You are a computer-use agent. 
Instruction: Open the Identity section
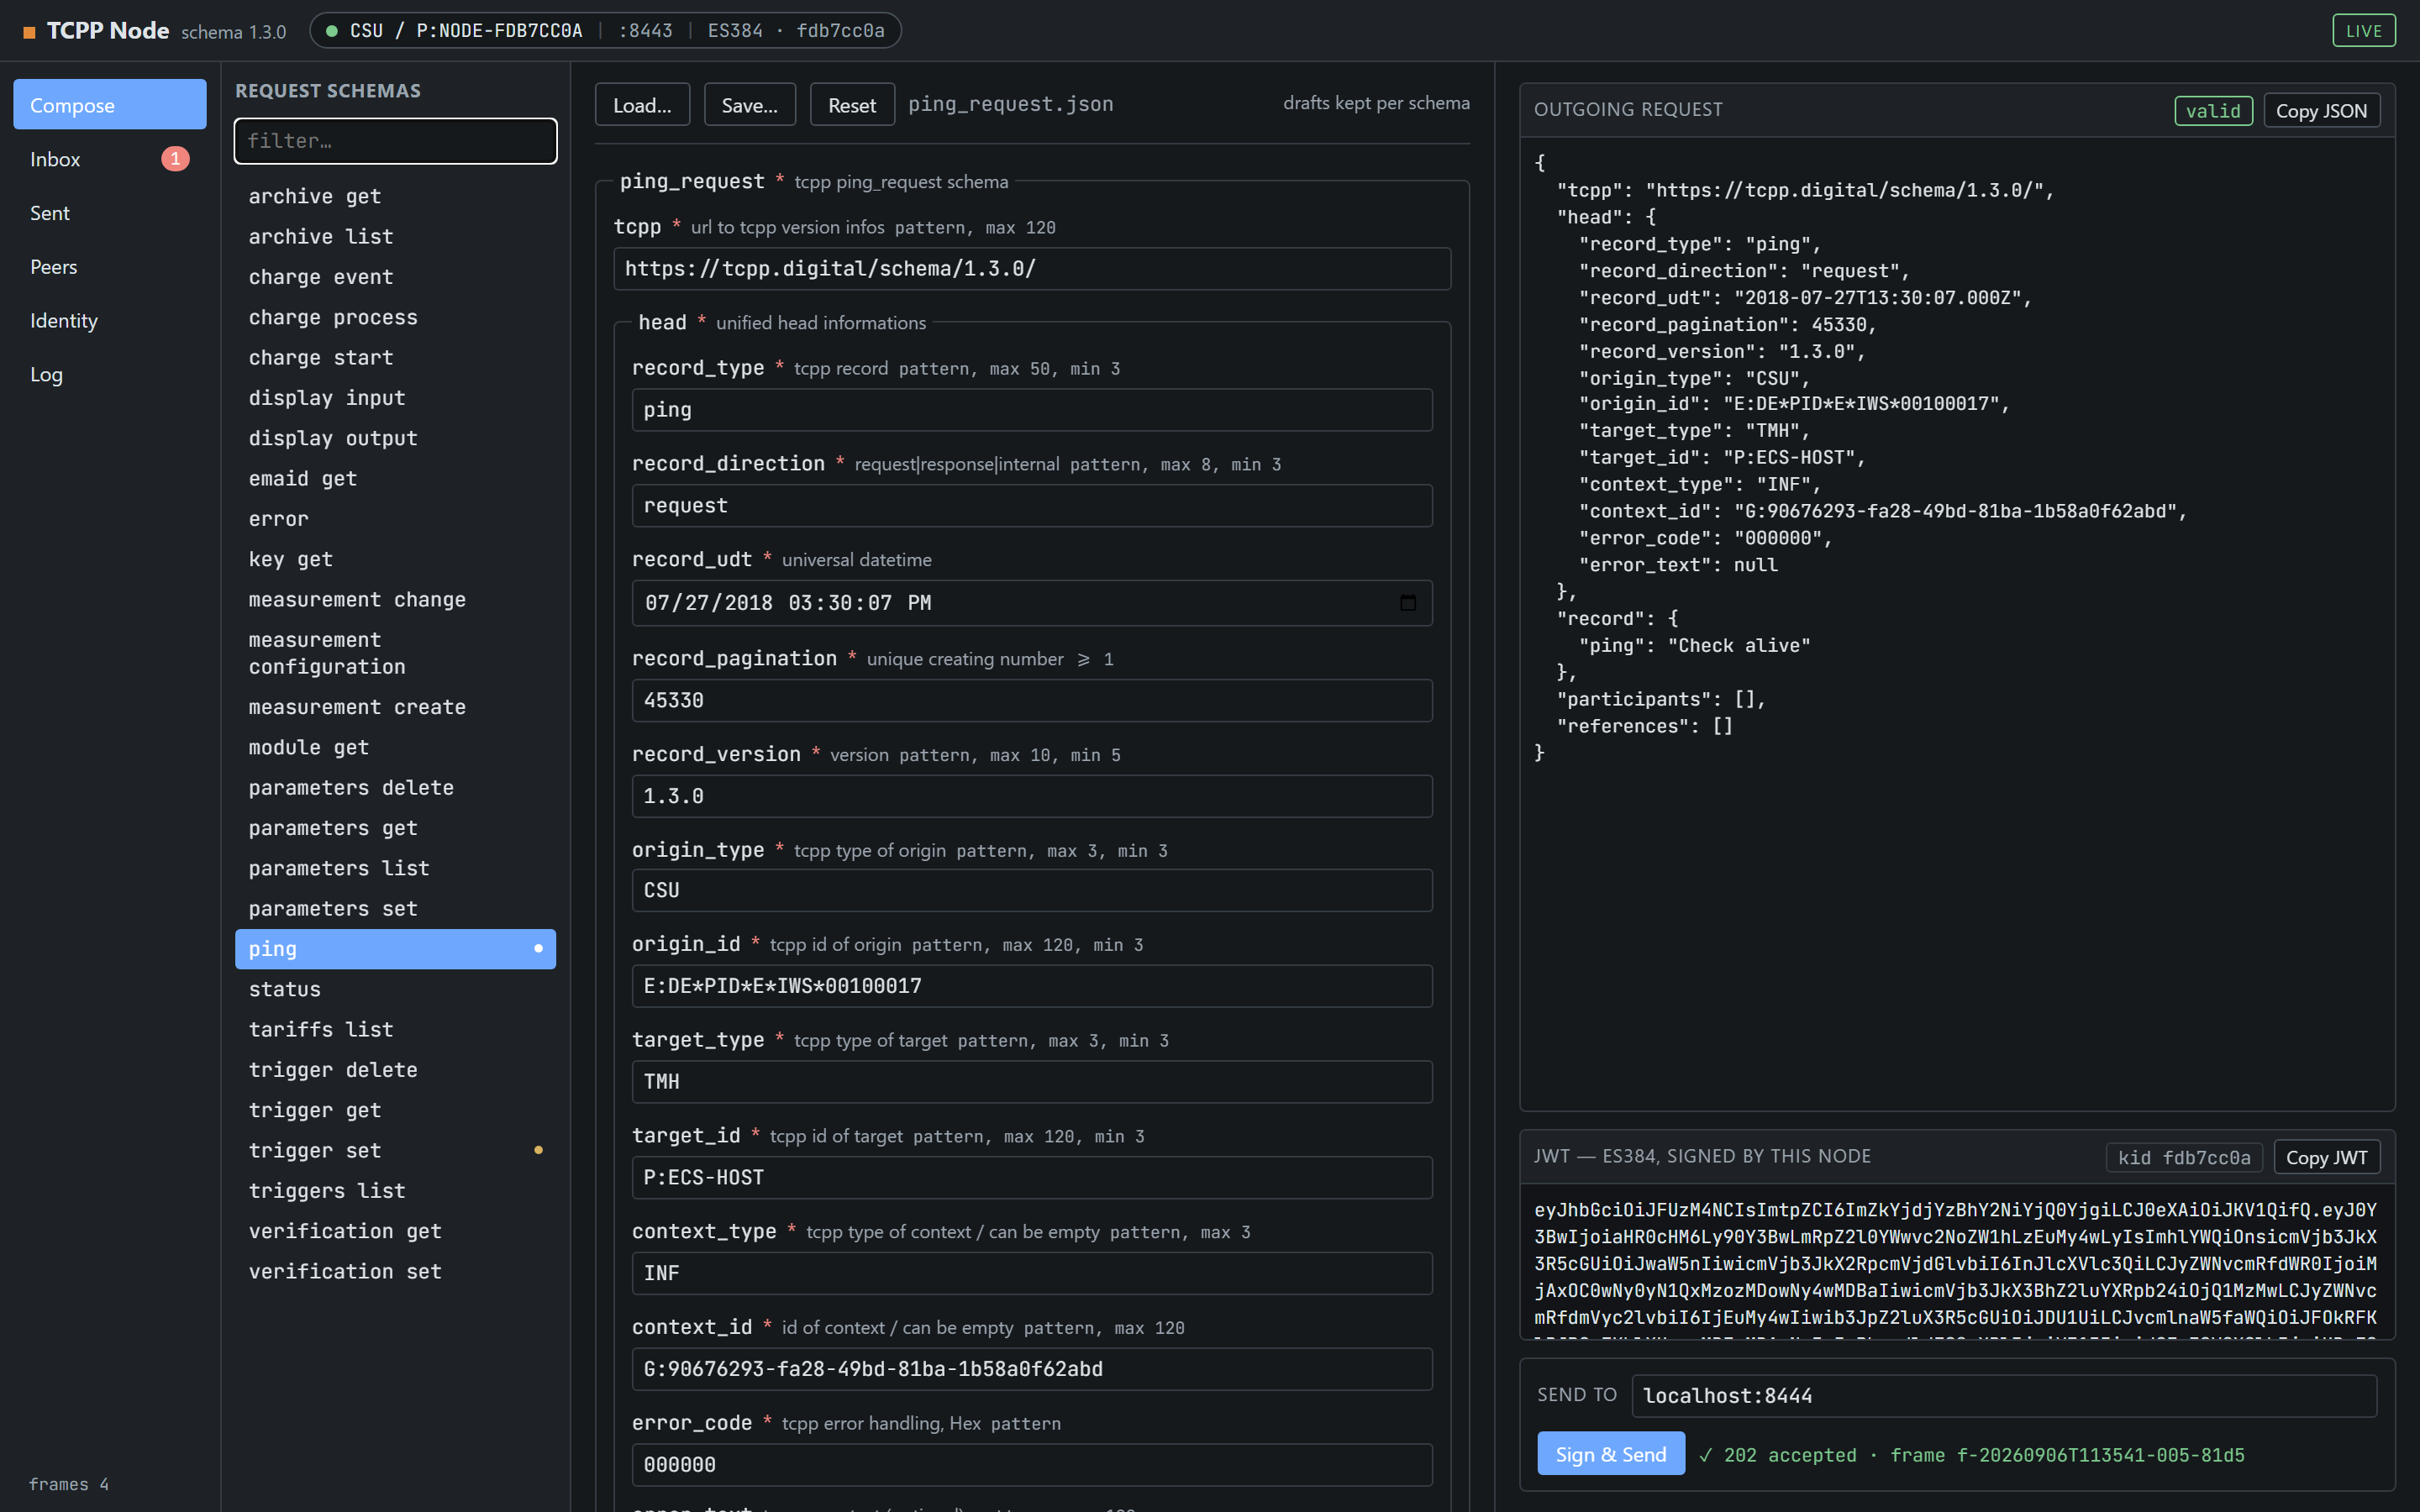point(110,321)
